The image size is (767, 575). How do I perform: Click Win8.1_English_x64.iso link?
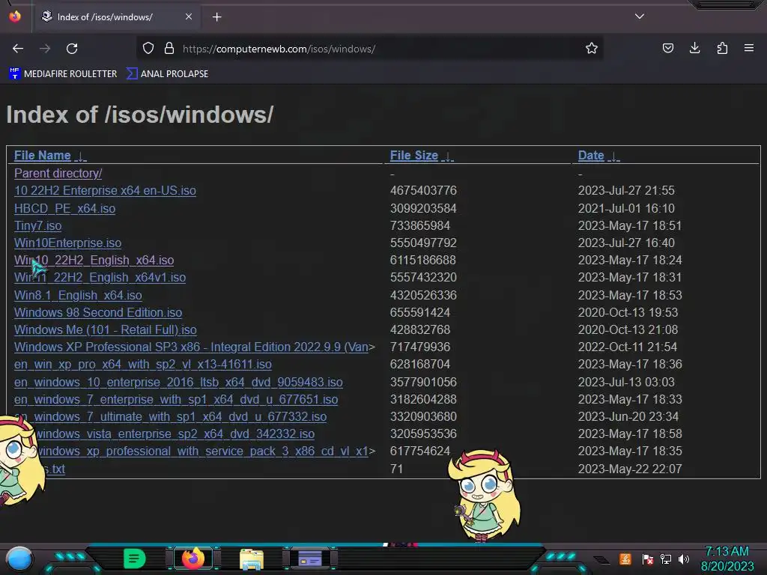78,295
